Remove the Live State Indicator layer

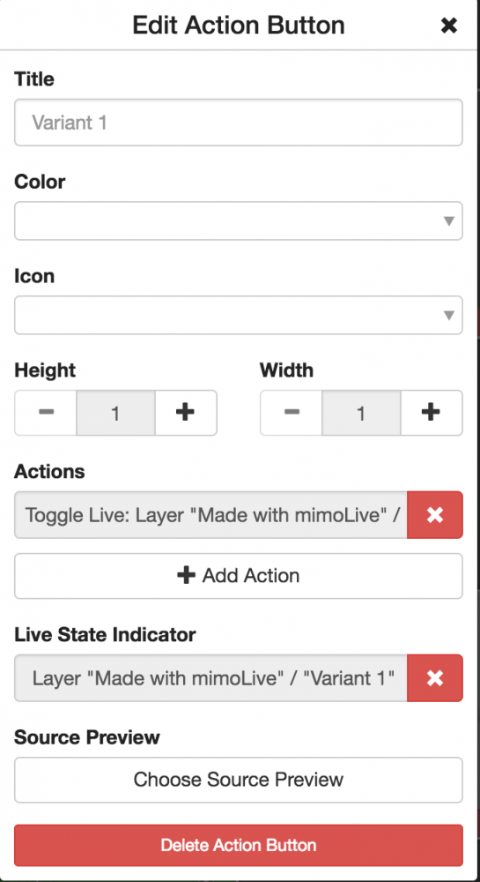click(435, 677)
